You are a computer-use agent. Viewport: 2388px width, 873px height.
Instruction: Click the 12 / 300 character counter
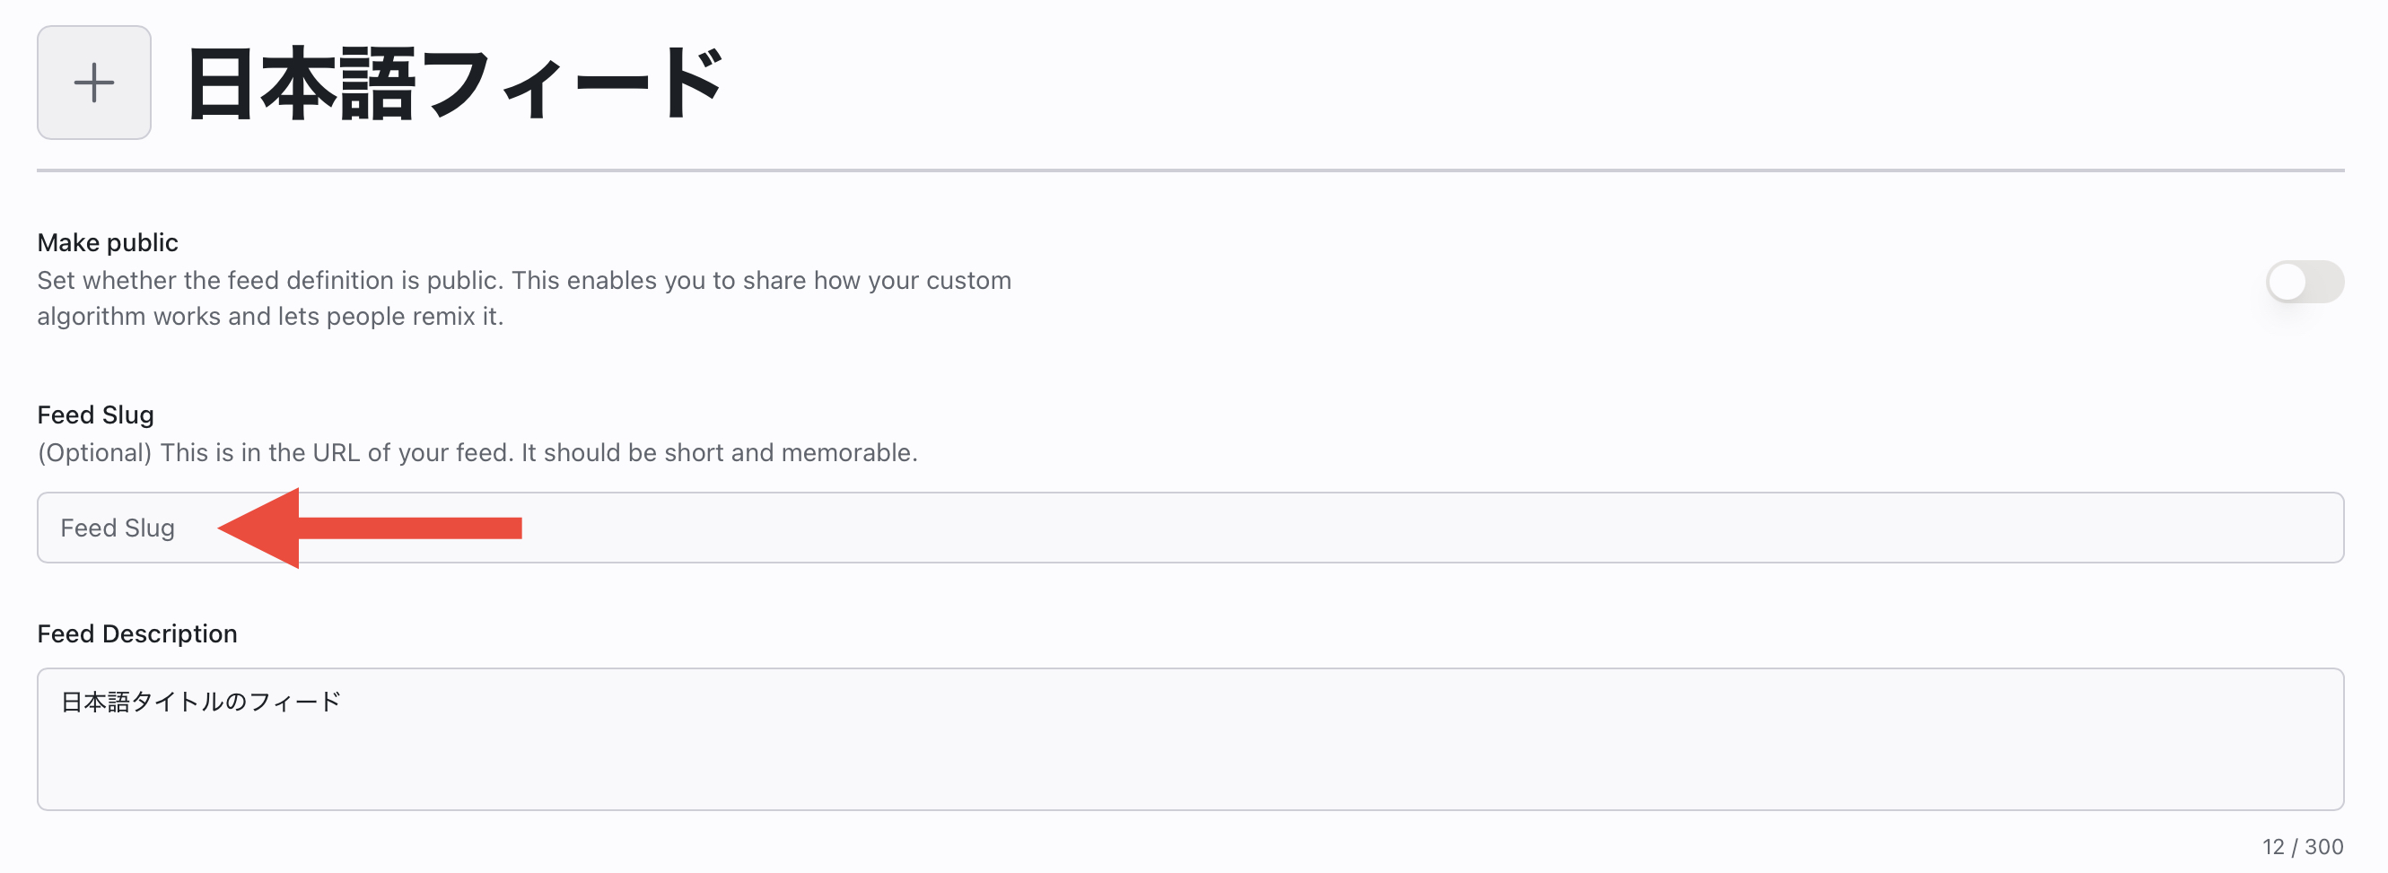[x=2302, y=846]
